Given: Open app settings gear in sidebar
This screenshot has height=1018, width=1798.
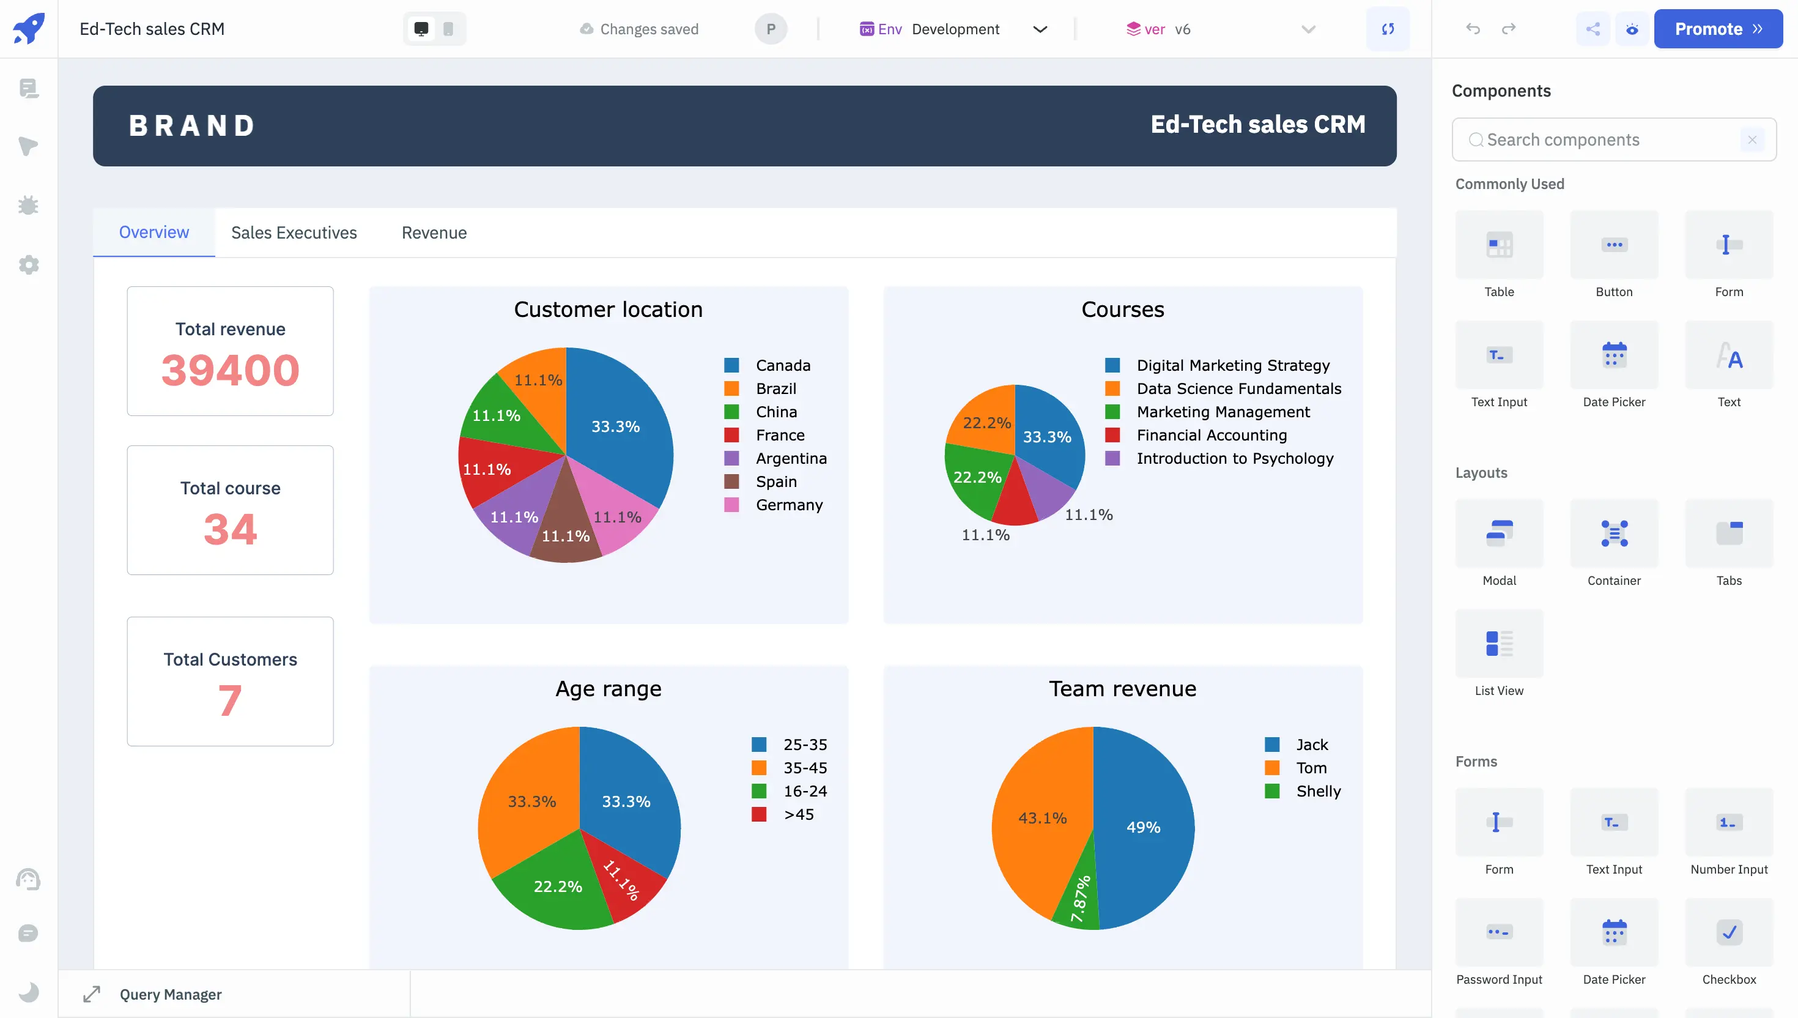Looking at the screenshot, I should [x=29, y=265].
